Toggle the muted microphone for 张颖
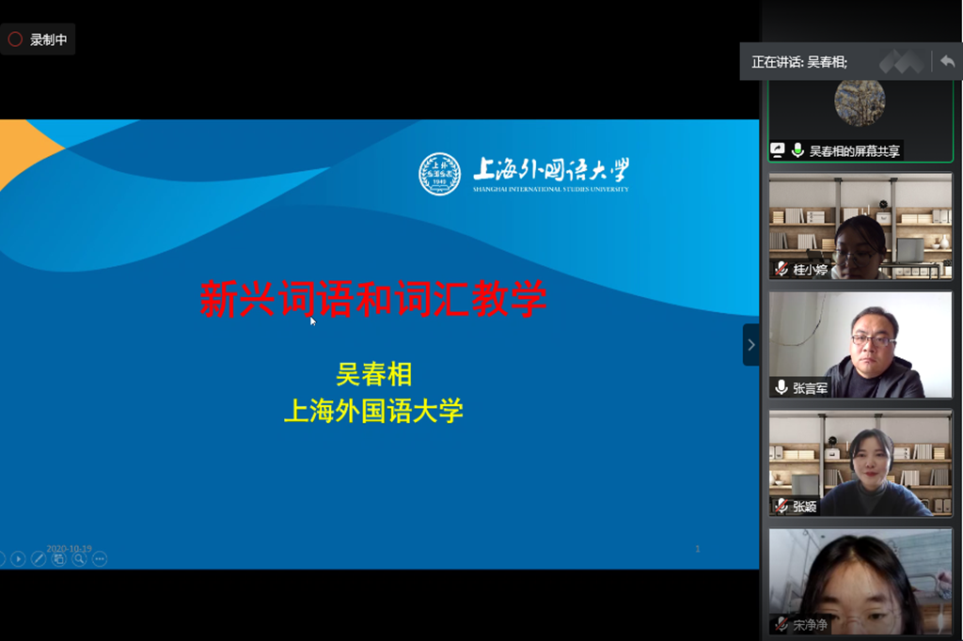 [781, 507]
